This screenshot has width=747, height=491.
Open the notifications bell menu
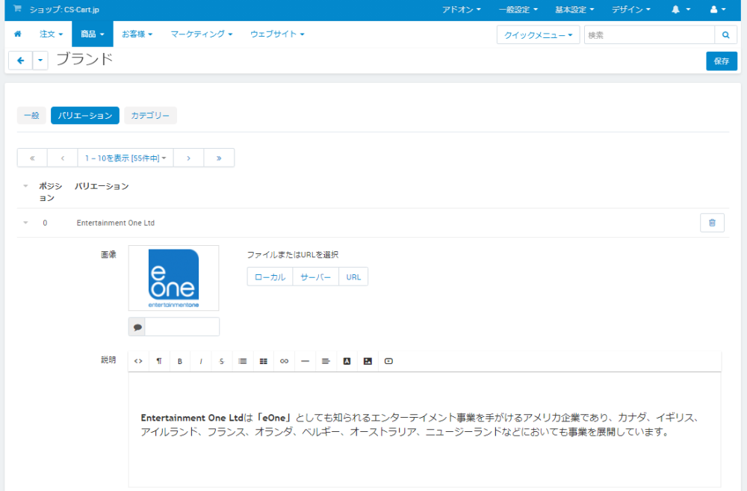point(681,9)
